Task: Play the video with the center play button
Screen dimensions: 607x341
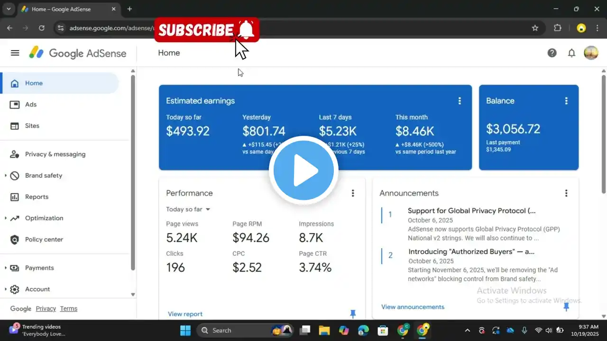Action: [303, 170]
